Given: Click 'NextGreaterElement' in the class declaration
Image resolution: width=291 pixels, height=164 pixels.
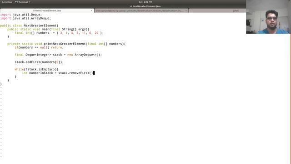Looking at the screenshot, I should [40, 26].
